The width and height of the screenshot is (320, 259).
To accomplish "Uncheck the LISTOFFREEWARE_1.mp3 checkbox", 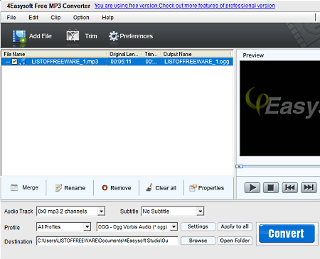I will pyautogui.click(x=15, y=62).
